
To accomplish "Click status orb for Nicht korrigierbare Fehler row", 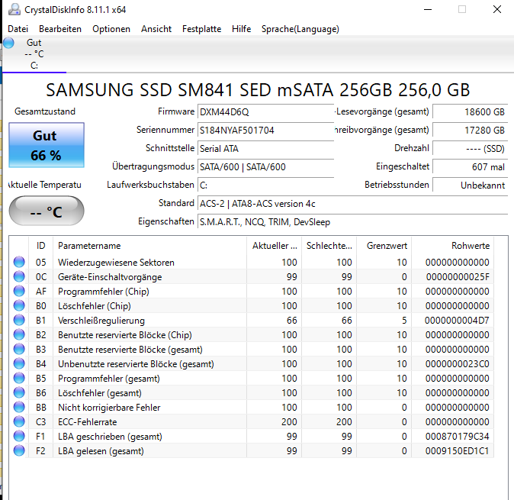I will pyautogui.click(x=19, y=407).
